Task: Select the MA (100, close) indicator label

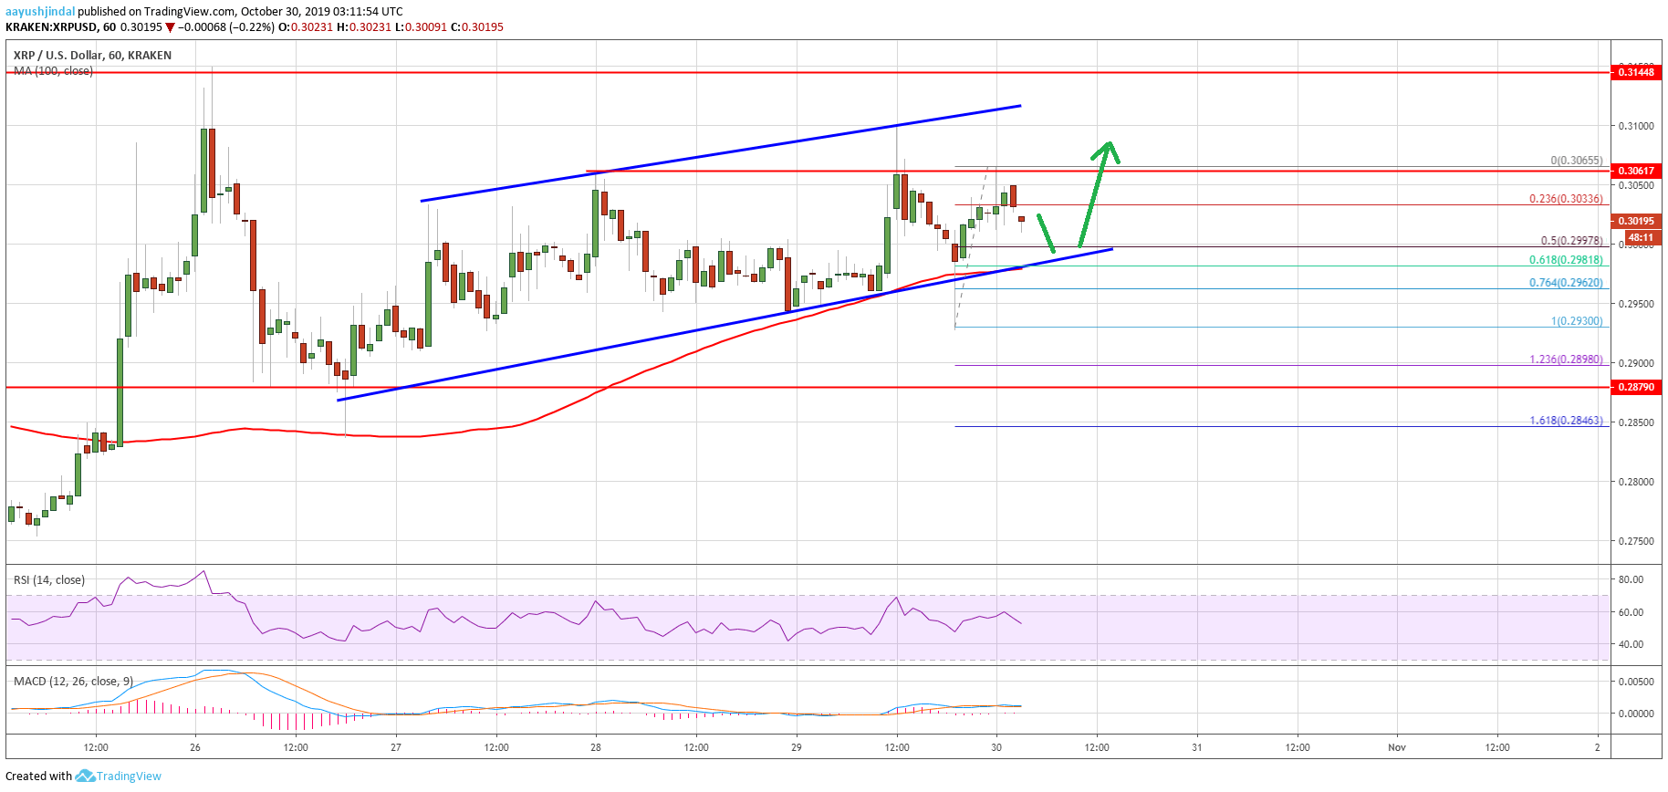Action: (x=53, y=71)
